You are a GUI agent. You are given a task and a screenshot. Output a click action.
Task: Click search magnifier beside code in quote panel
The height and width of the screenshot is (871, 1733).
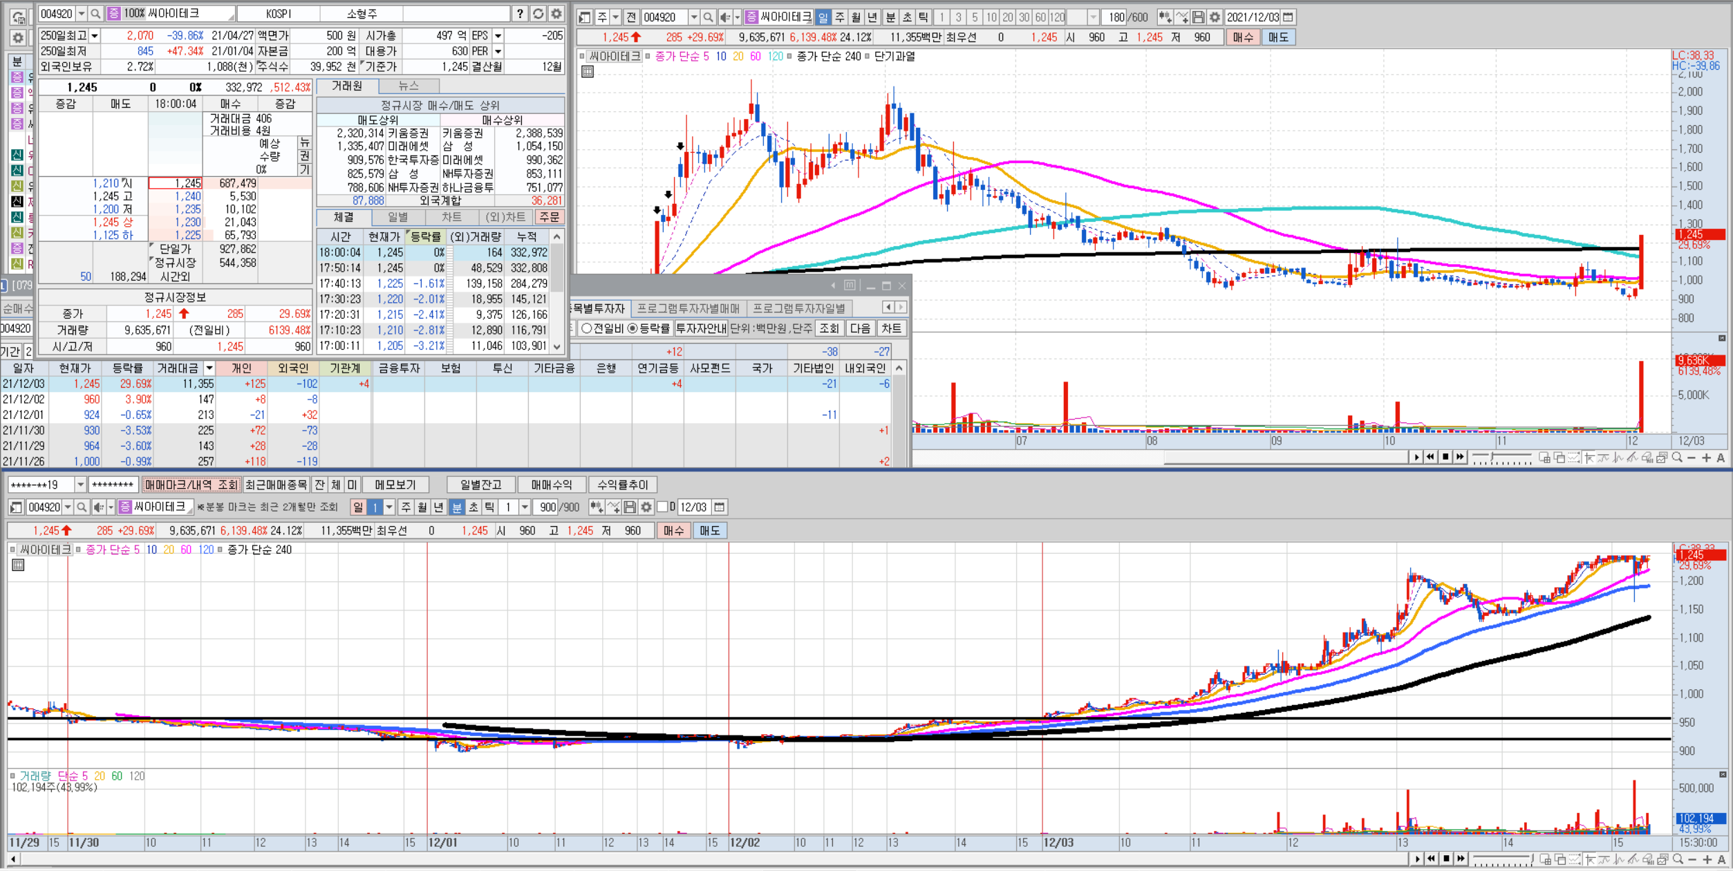(x=95, y=13)
